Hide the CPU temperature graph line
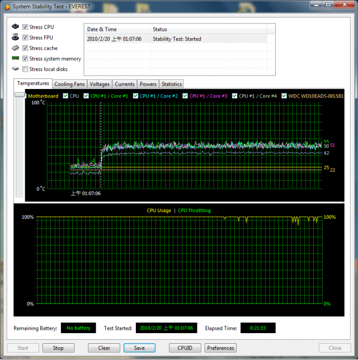This screenshot has height=360, width=358. [x=65, y=96]
